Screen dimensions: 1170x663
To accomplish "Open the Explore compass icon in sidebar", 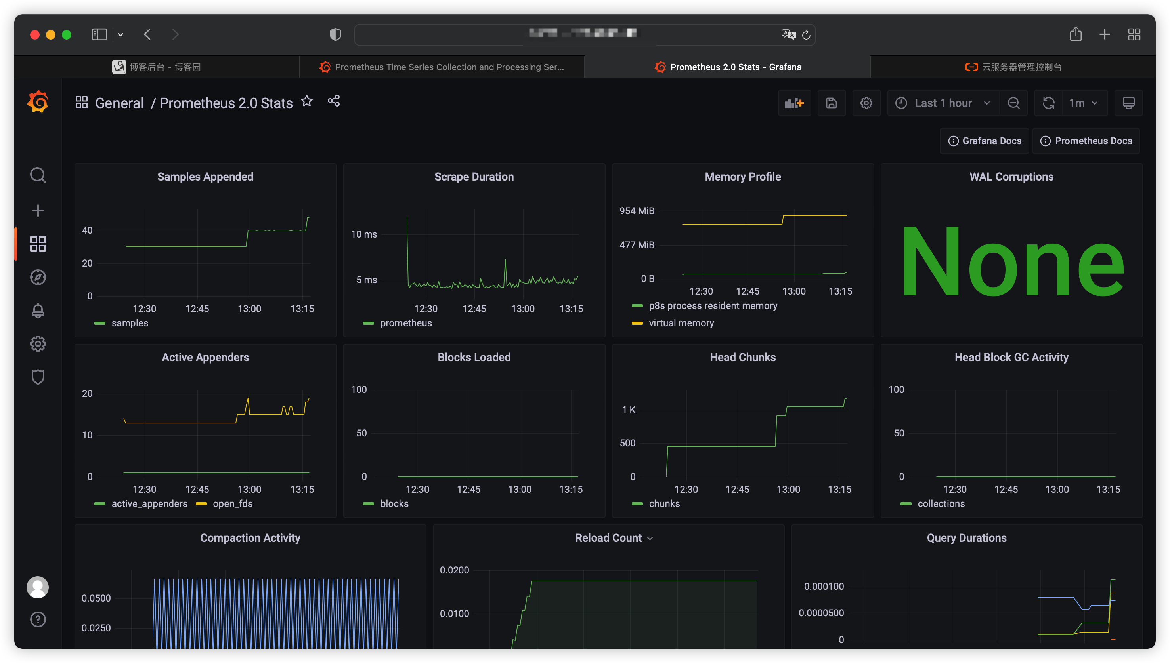I will point(38,277).
